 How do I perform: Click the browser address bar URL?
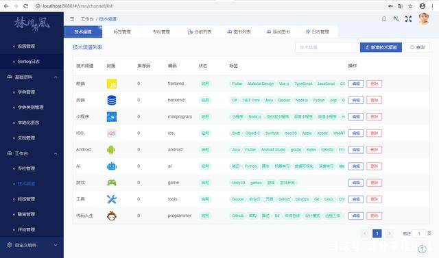click(78, 6)
